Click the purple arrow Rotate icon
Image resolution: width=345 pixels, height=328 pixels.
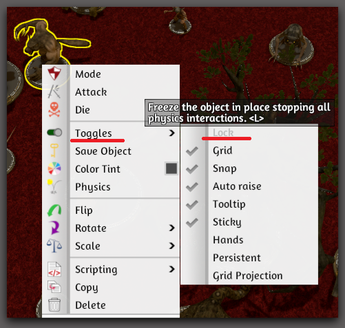[x=54, y=228]
